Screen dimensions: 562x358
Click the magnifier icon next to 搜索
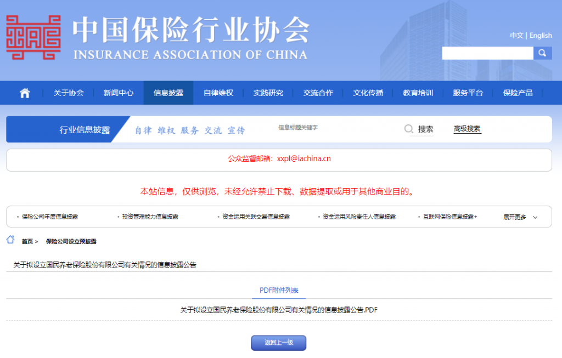[408, 129]
